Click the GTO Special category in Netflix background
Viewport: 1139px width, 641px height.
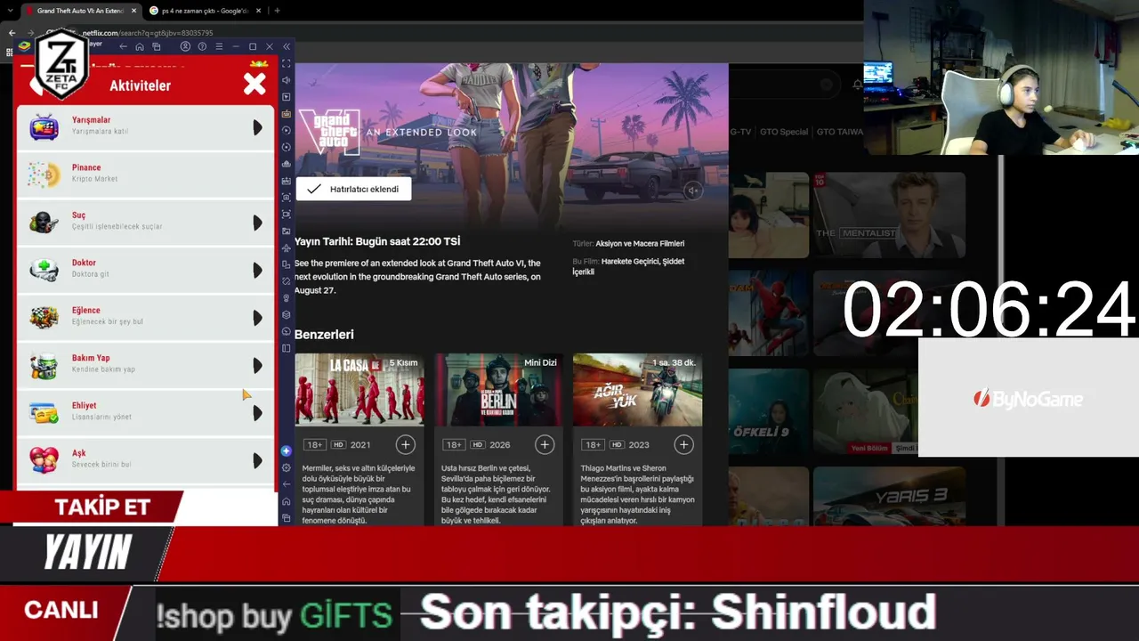783,132
